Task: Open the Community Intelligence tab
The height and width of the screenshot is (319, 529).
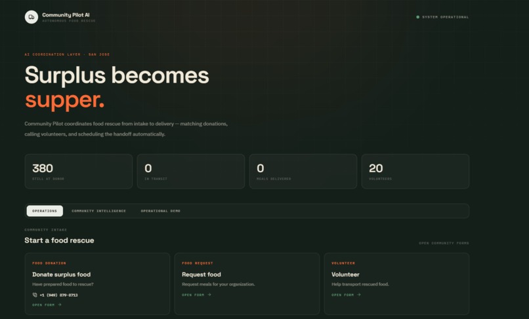Action: 98,211
